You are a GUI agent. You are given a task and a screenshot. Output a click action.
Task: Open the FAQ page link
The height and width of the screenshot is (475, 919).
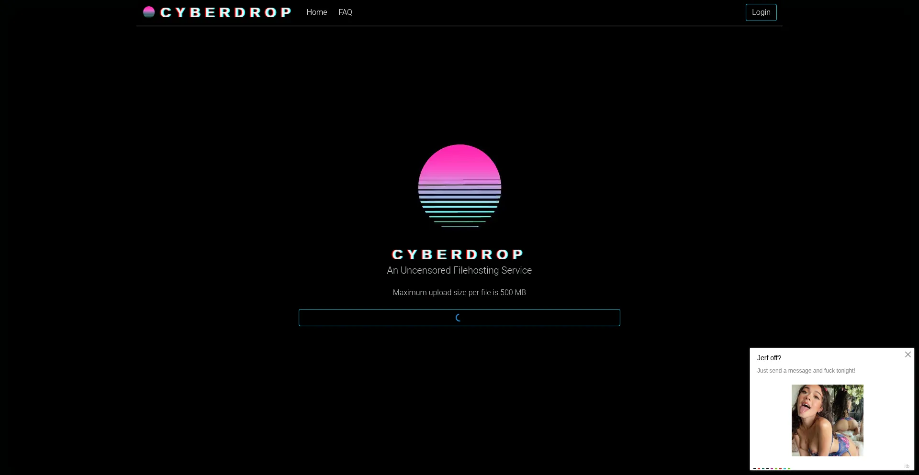tap(345, 12)
